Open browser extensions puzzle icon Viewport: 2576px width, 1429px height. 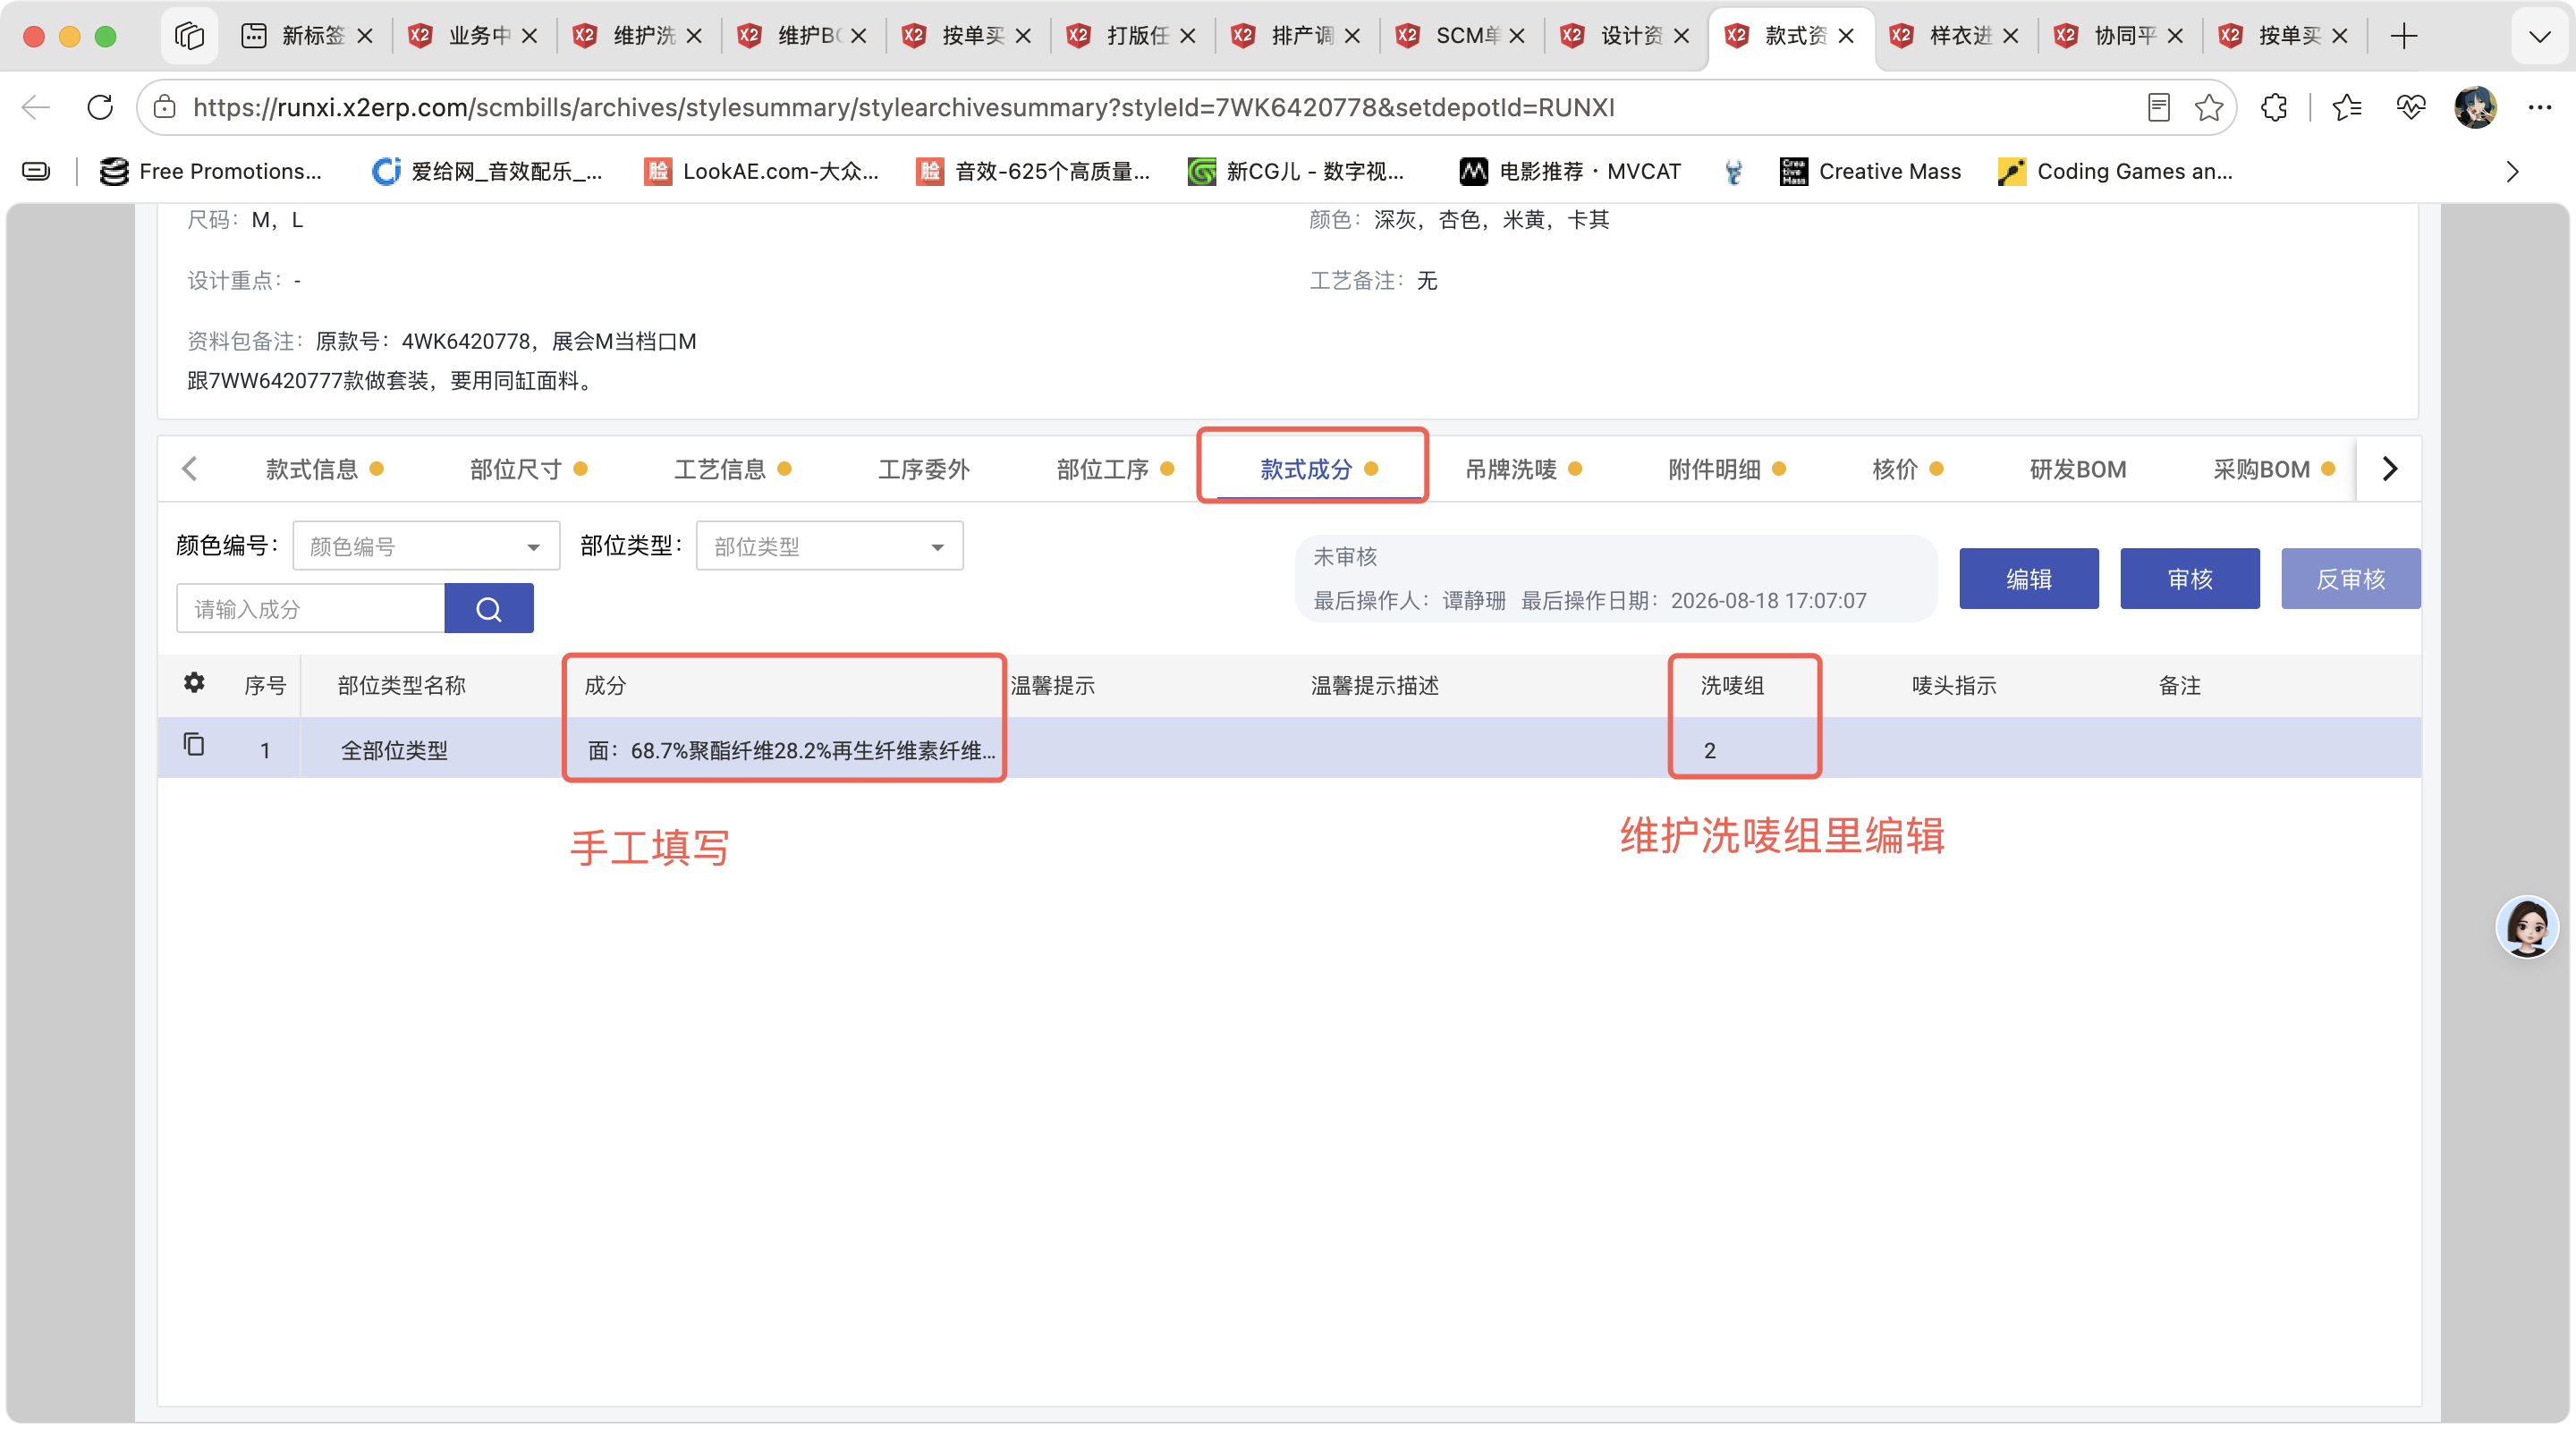tap(2274, 107)
